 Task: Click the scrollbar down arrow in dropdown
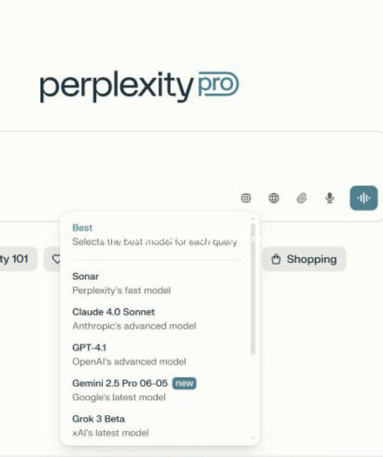coord(253,438)
